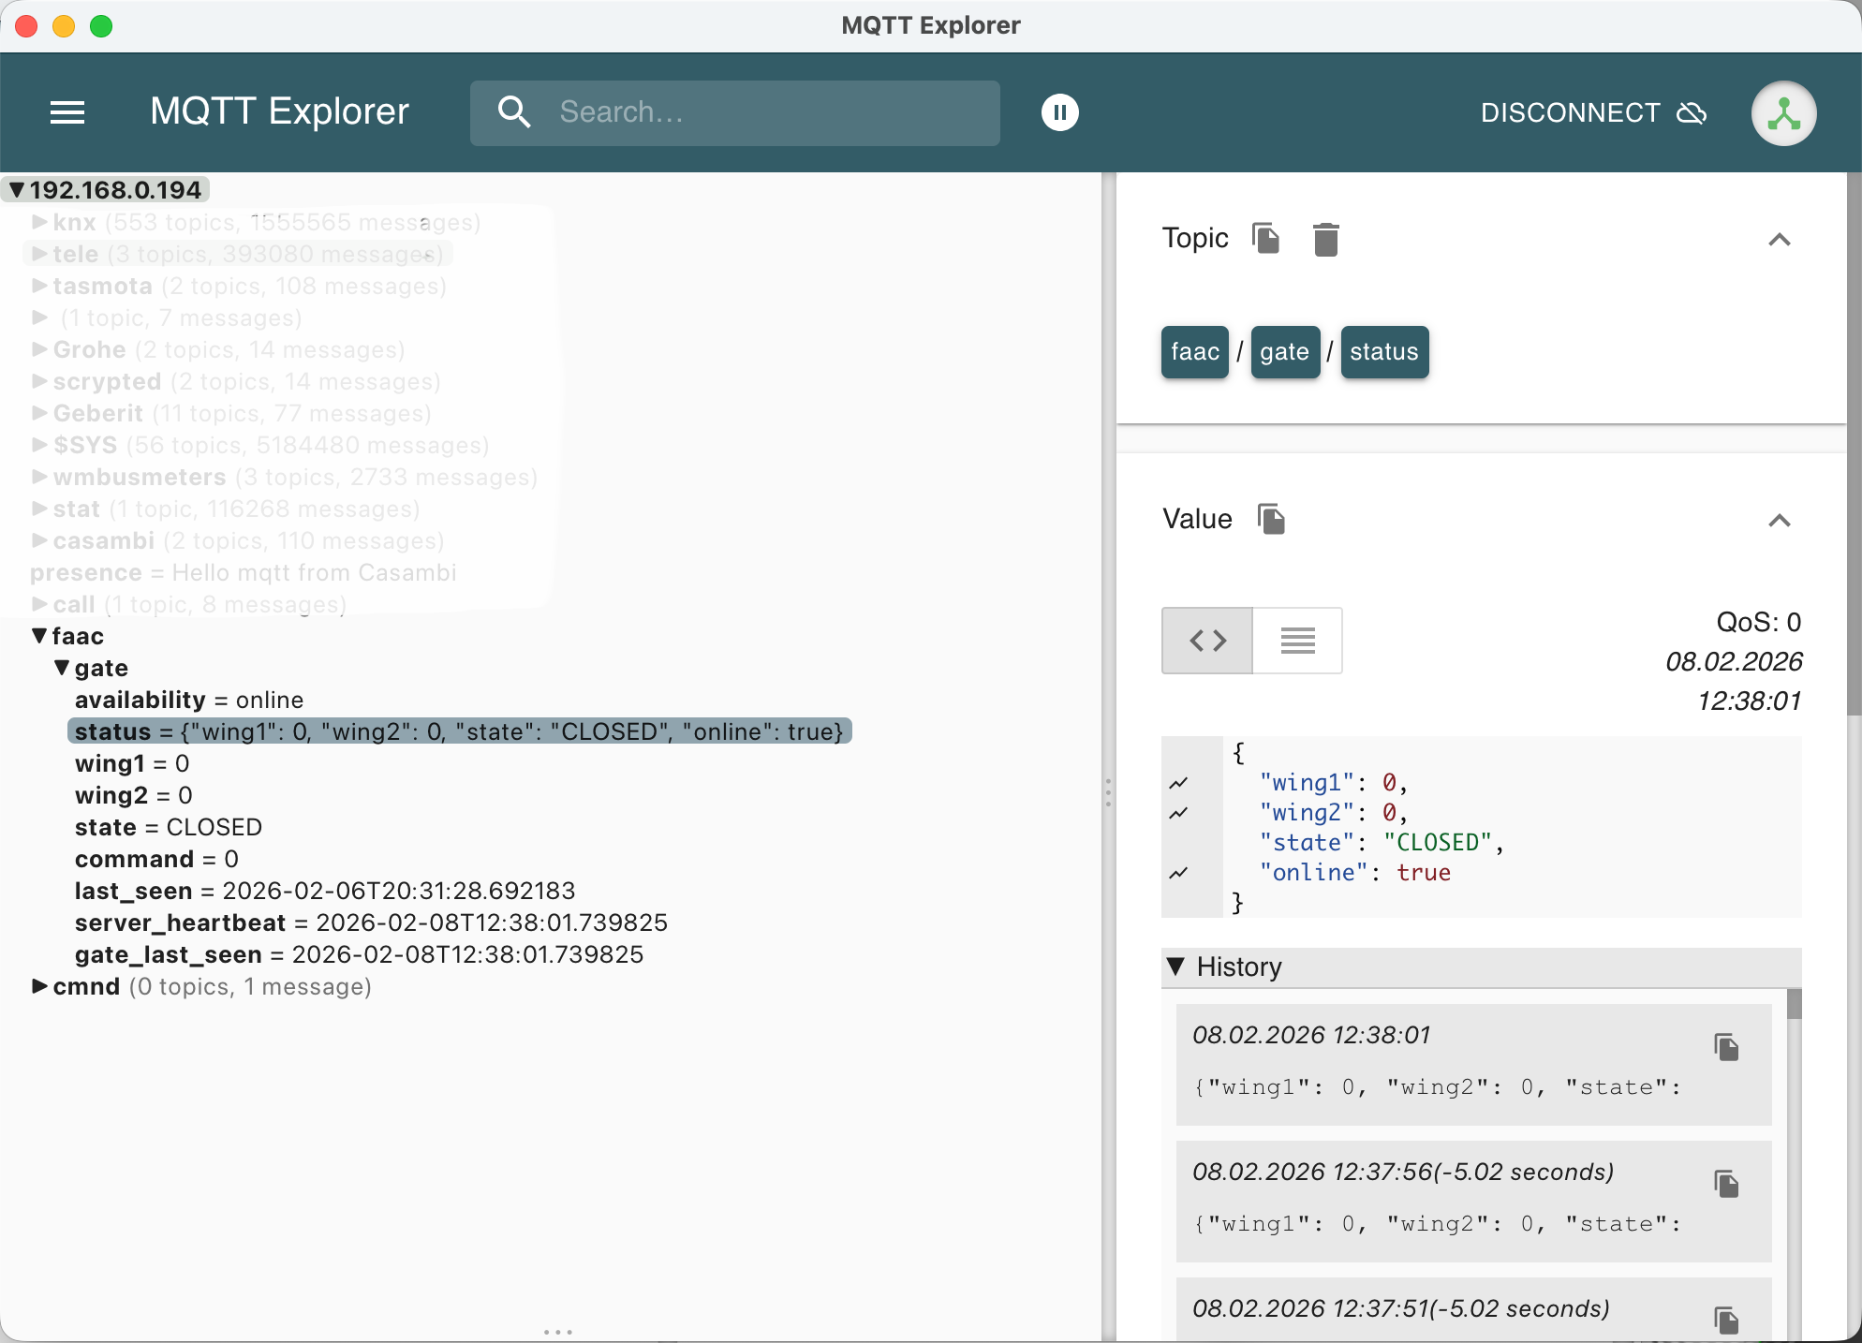
Task: Select history entry 08.02.2026 12:38:01
Action: (1473, 1064)
